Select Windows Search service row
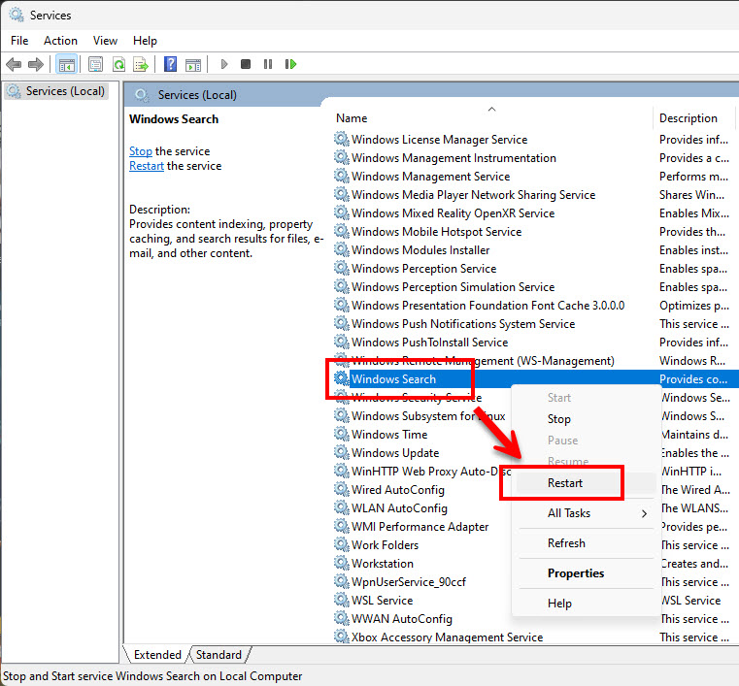The height and width of the screenshot is (686, 739). [x=535, y=378]
